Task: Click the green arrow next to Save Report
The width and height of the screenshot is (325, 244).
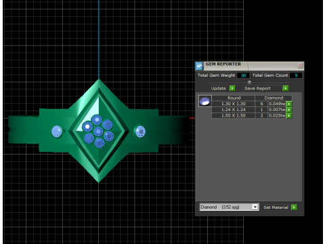Action: coord(286,88)
